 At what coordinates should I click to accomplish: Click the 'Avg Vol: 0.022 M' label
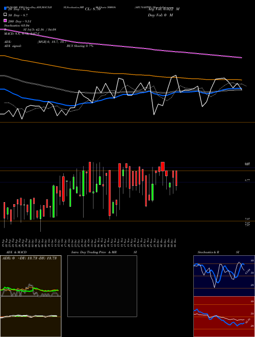tap(164, 9)
